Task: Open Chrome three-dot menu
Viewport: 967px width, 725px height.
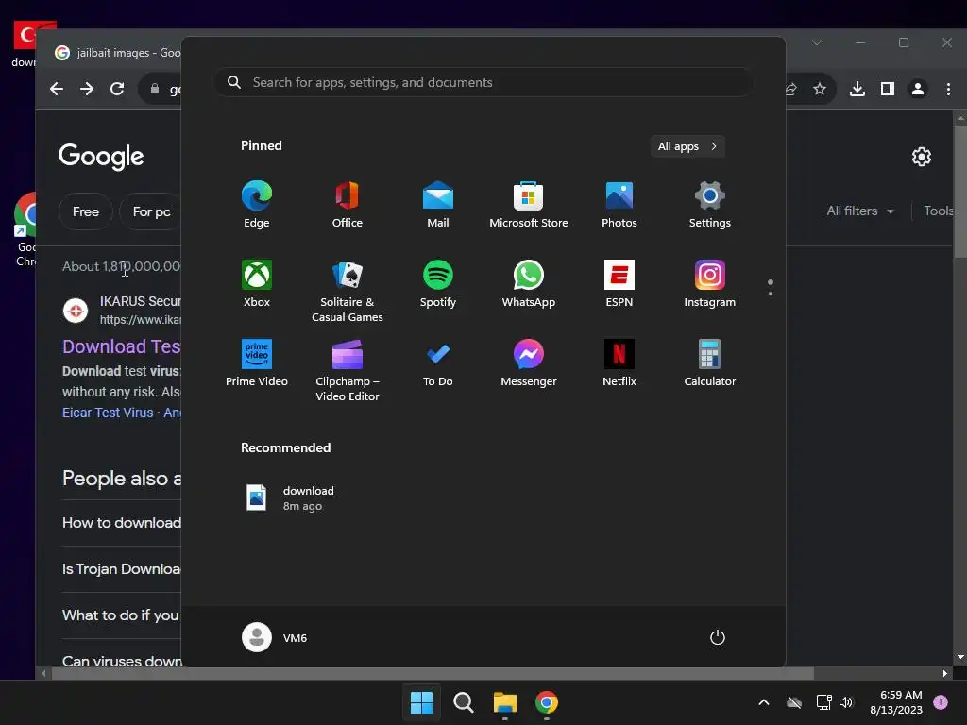Action: [x=948, y=89]
